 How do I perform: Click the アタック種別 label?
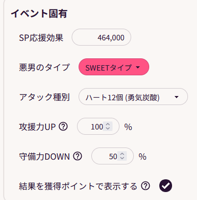point(45,97)
